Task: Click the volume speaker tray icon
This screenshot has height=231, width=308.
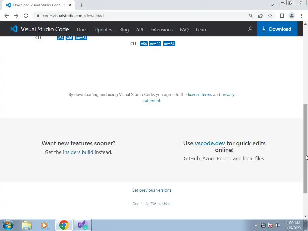Action: pos(278,225)
